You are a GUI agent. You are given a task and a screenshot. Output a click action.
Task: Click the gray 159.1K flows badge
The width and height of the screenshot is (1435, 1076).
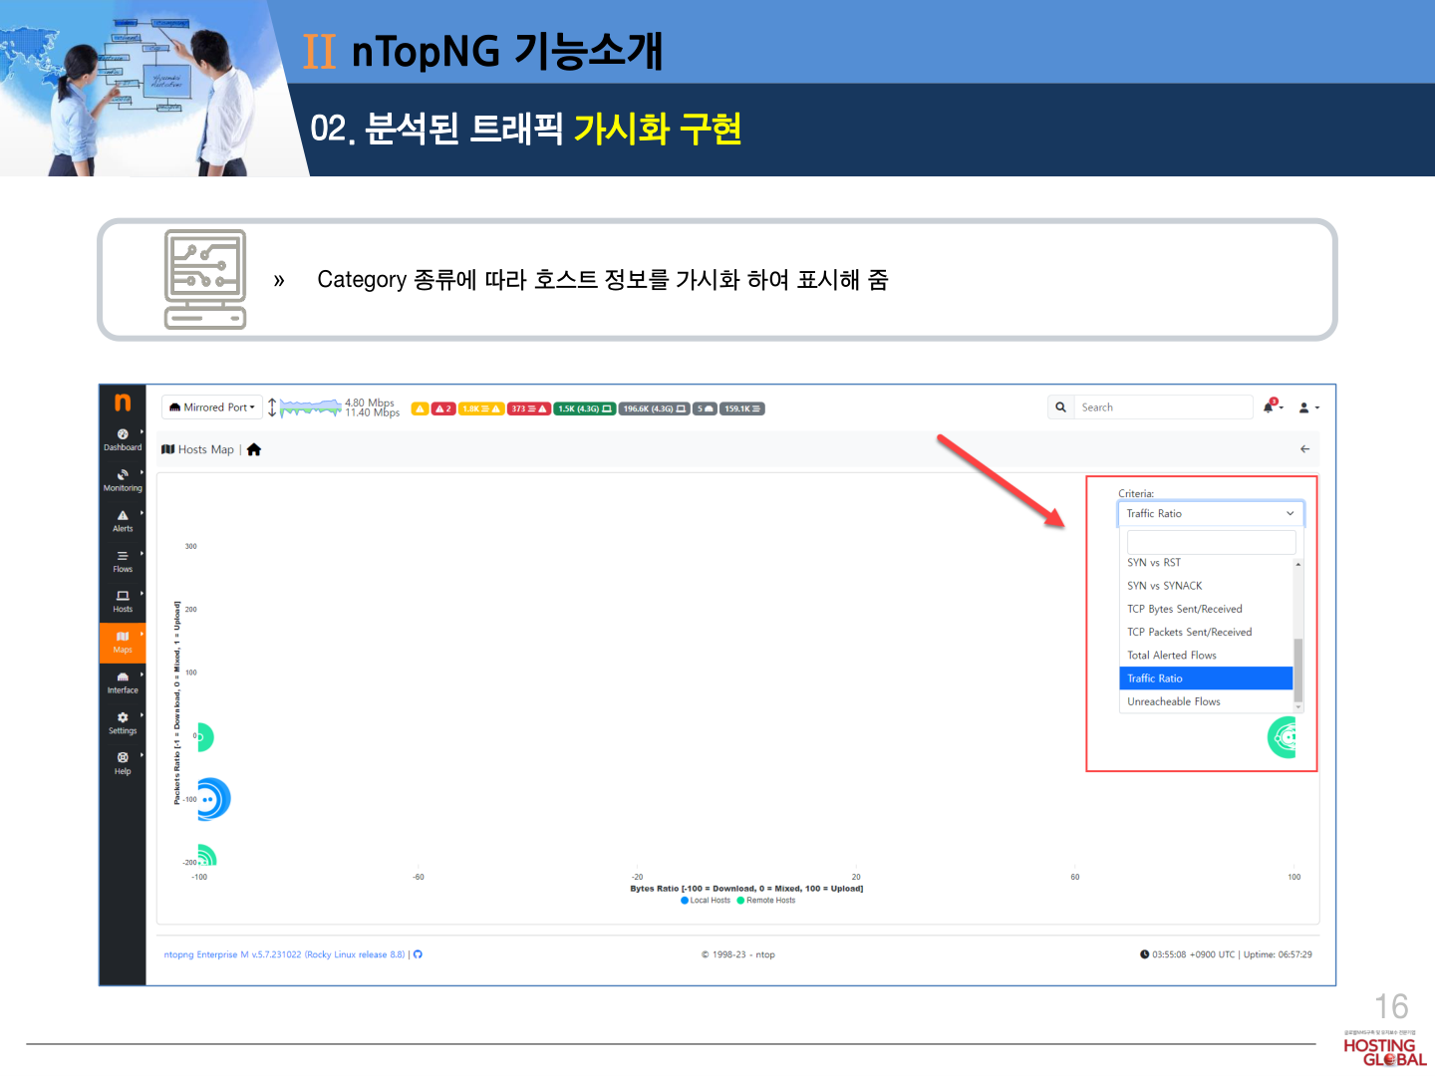point(742,408)
